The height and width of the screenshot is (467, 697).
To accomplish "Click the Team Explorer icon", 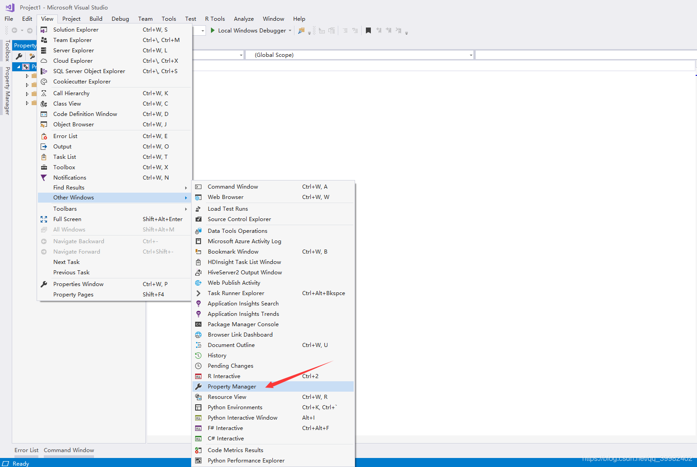I will pos(44,40).
